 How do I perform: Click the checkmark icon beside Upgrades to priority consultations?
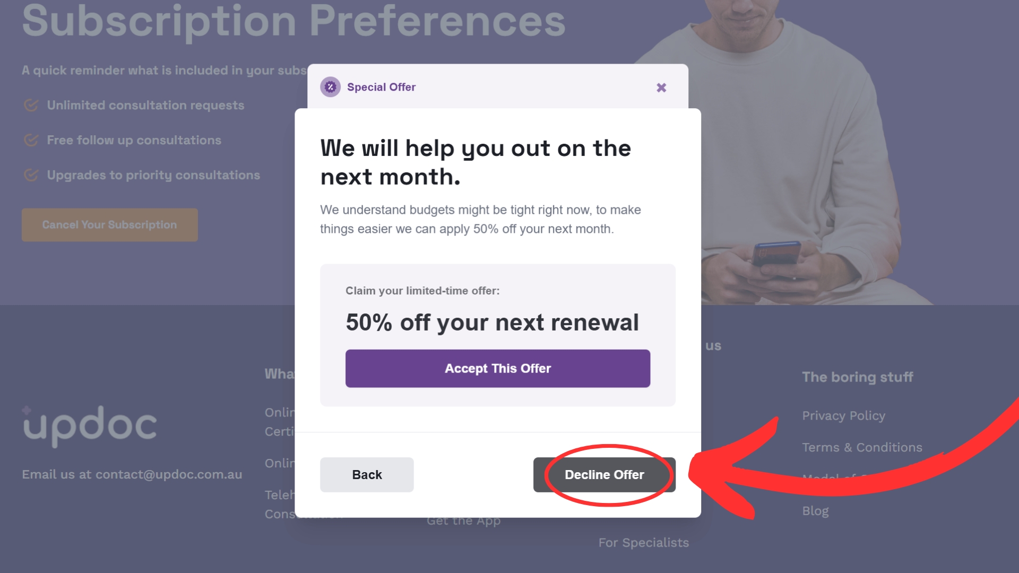point(31,175)
